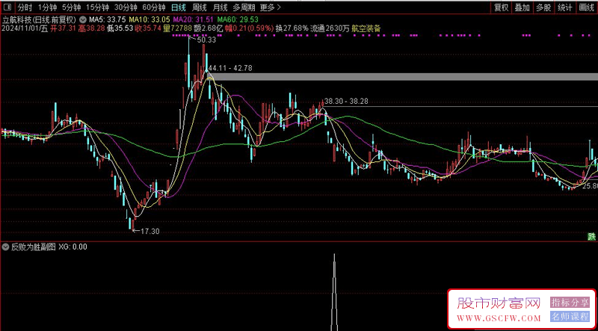Viewport: 598px width, 331px height.
Task: Click the 叠加 overlay button
Action: pyautogui.click(x=522, y=7)
